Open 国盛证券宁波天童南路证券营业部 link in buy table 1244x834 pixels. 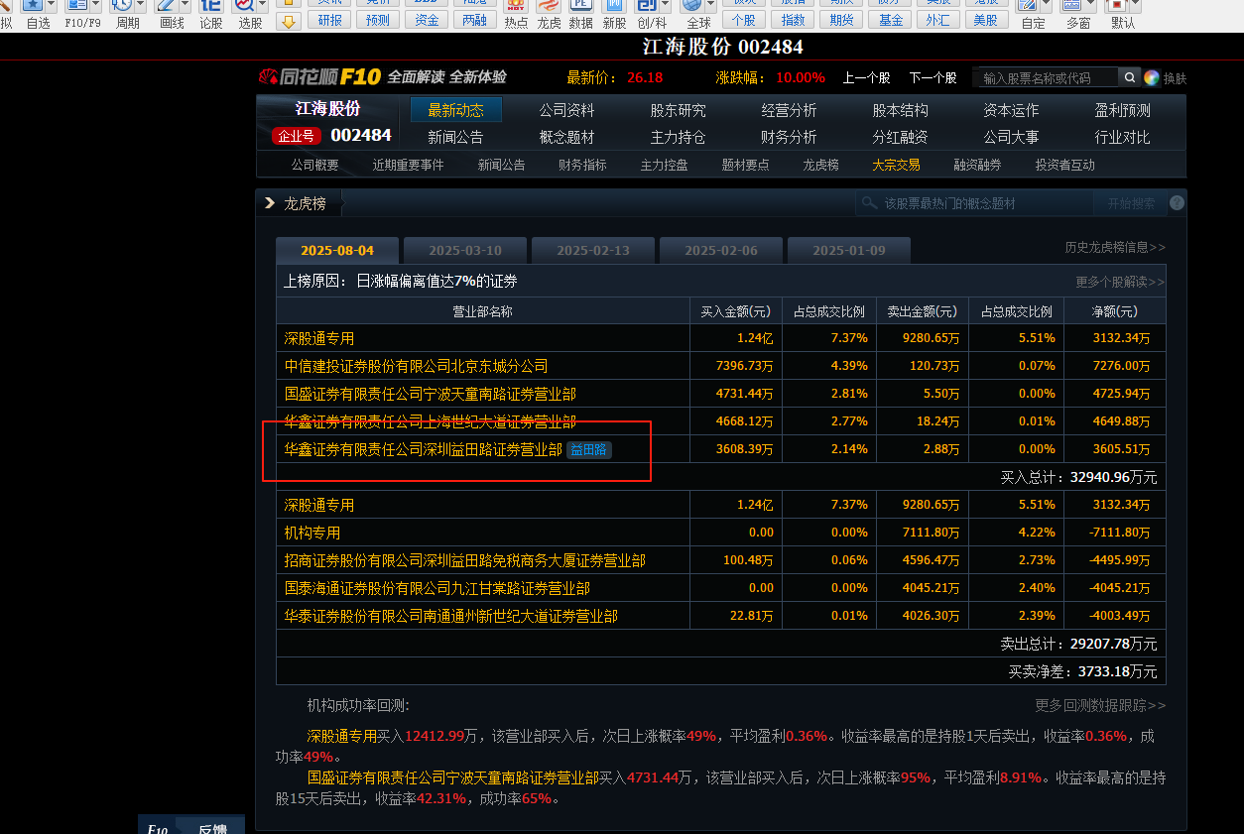point(430,394)
